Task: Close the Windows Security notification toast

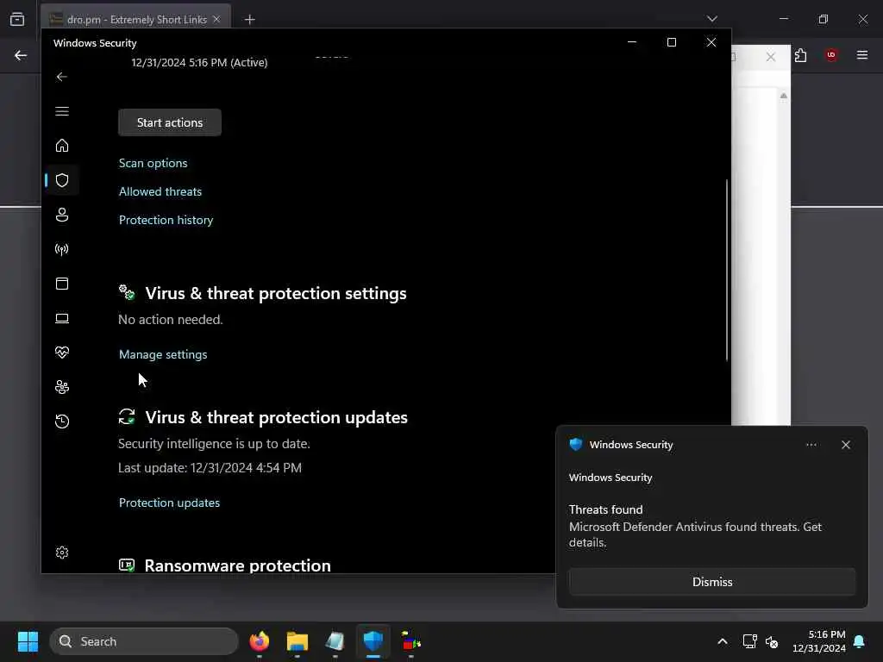Action: [x=845, y=445]
